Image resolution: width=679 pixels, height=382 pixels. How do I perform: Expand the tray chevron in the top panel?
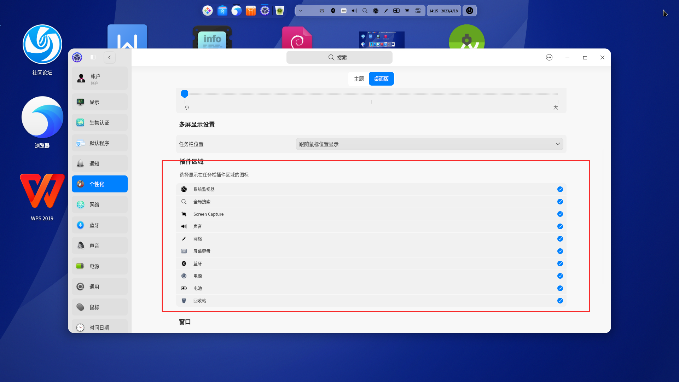tap(301, 11)
